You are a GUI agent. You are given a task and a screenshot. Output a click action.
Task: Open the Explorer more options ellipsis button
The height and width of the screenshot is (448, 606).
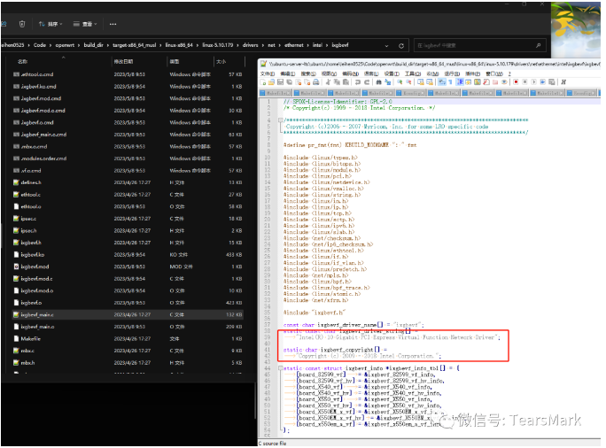tap(113, 24)
